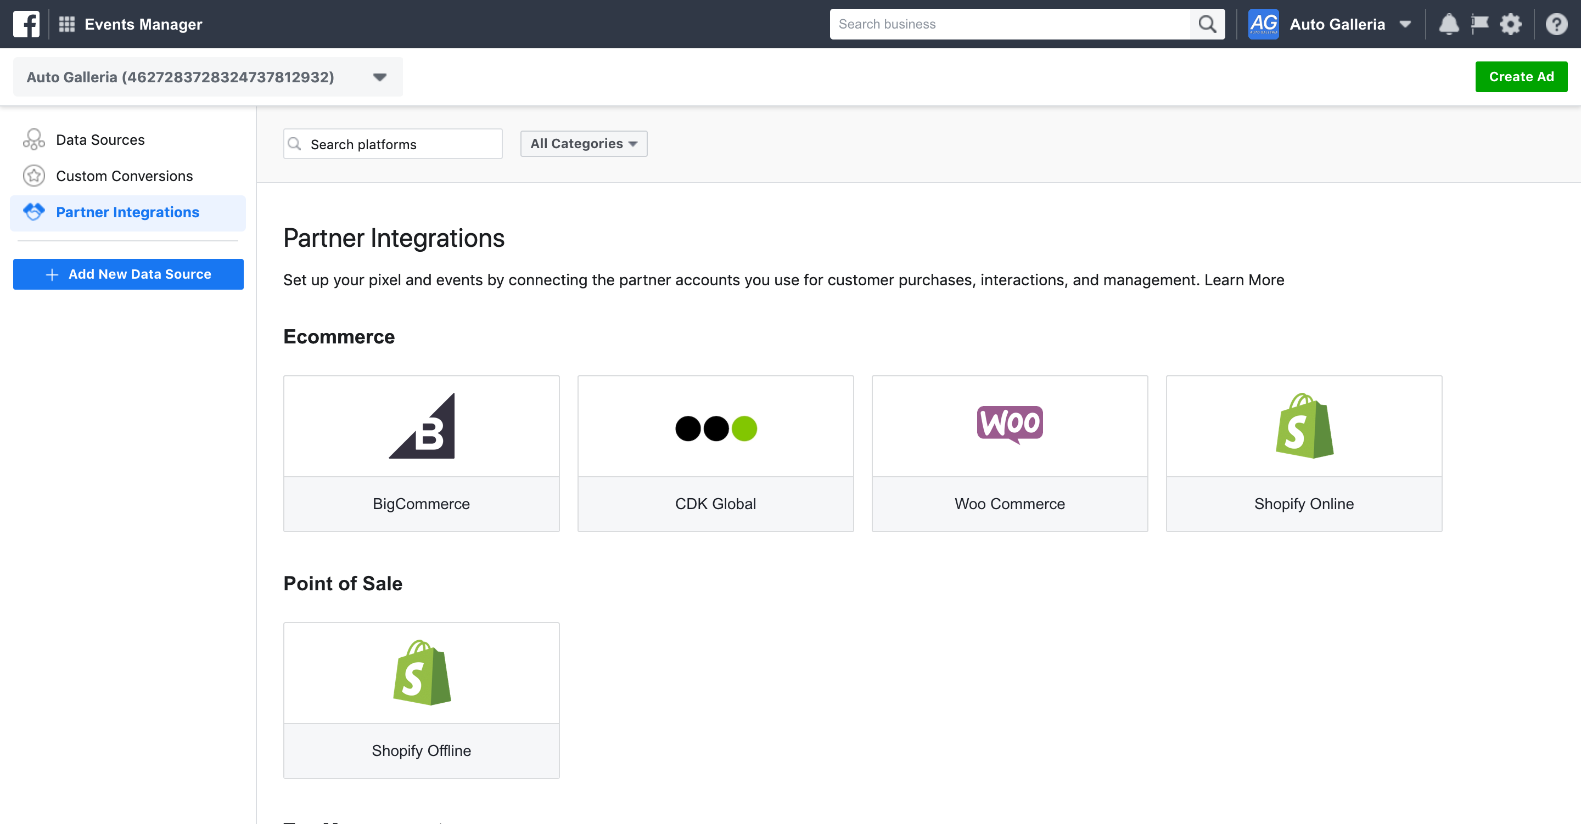Focus the Search business field
This screenshot has height=824, width=1581.
coord(1010,24)
